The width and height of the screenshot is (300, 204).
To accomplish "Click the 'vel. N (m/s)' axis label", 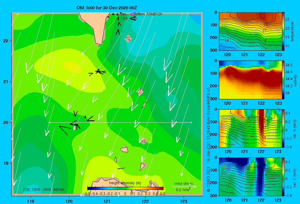I will coord(295,129).
